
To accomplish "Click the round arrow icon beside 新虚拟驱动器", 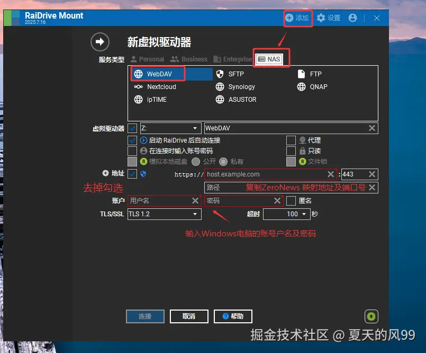I will (100, 42).
